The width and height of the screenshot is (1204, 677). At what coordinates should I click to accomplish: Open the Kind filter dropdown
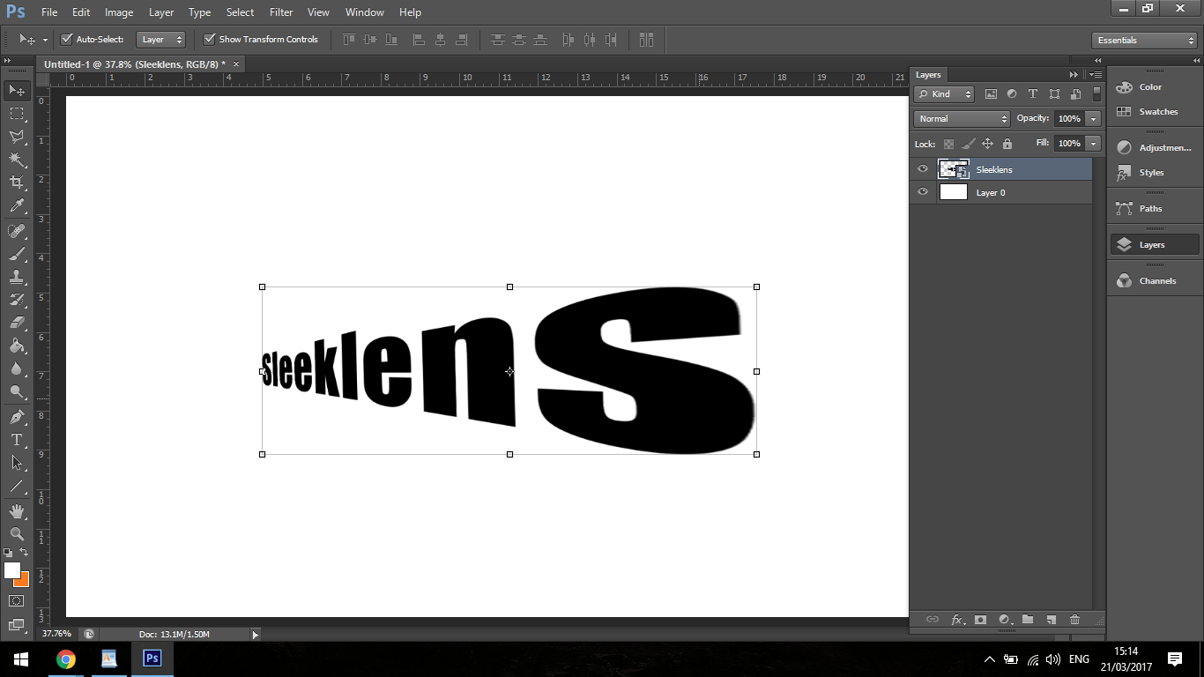pyautogui.click(x=944, y=94)
